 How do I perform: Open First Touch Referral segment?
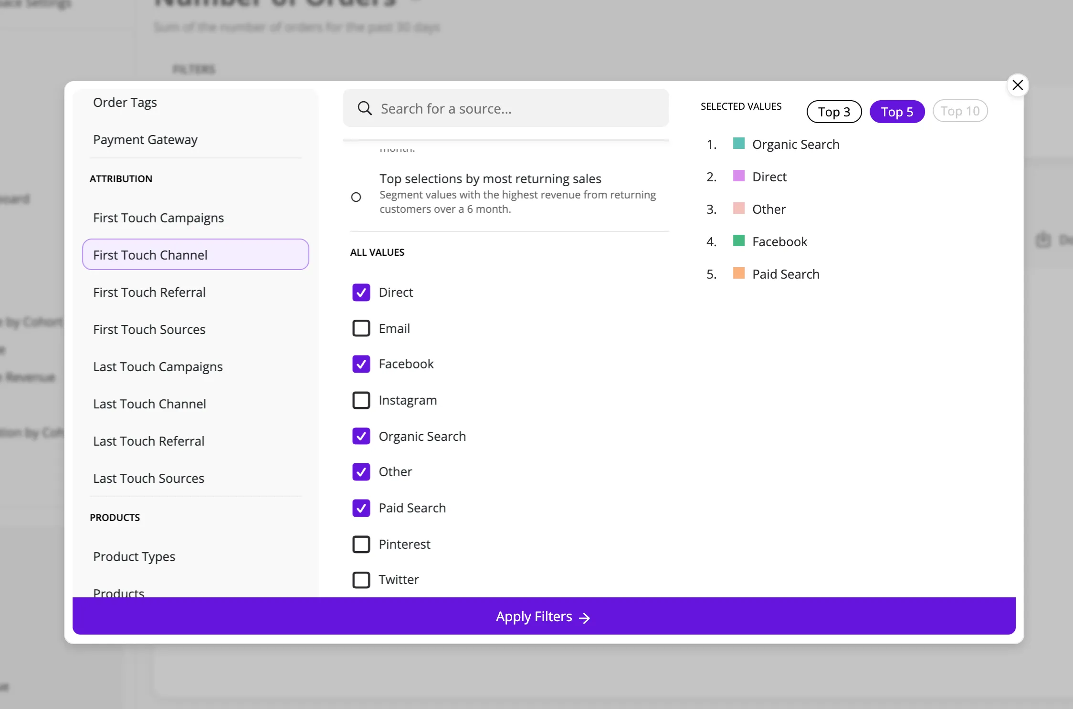pyautogui.click(x=149, y=292)
